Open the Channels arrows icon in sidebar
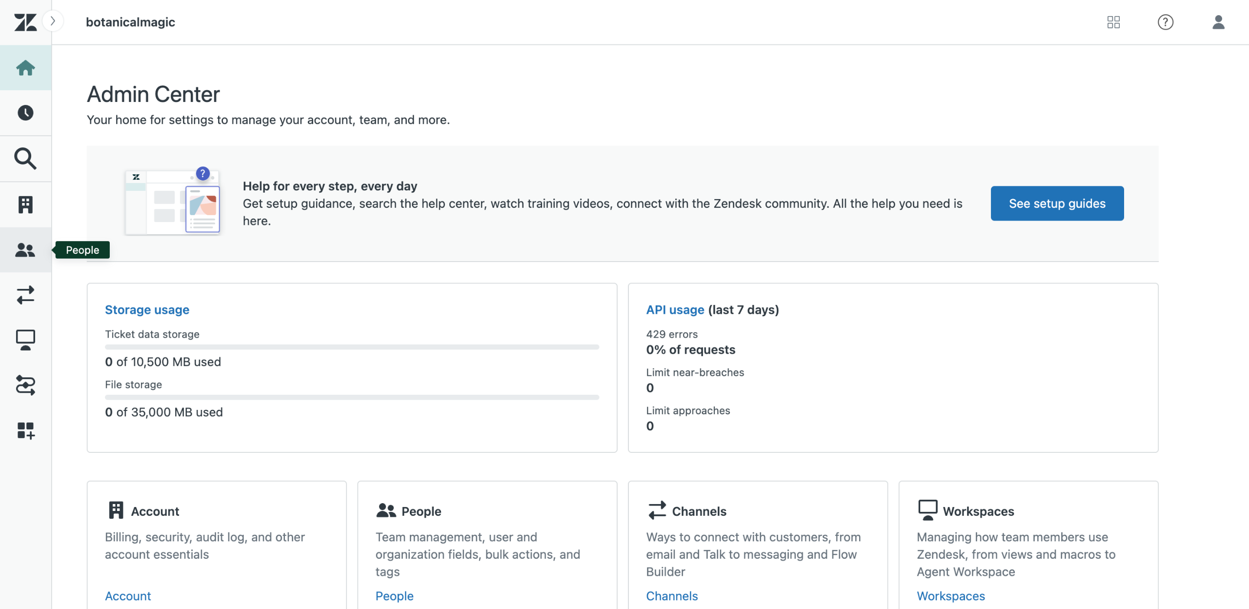The width and height of the screenshot is (1249, 609). [x=25, y=295]
